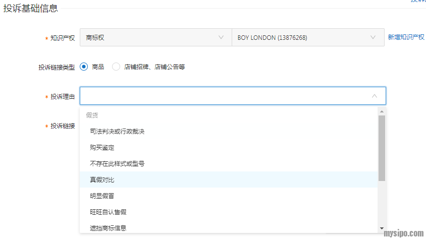Screen dimensions: 426x240
Task: Choose the 店铺招牌、店铺公告等 radio option
Action: pyautogui.click(x=116, y=67)
